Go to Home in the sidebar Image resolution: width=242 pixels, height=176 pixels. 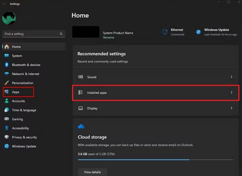pyautogui.click(x=34, y=46)
